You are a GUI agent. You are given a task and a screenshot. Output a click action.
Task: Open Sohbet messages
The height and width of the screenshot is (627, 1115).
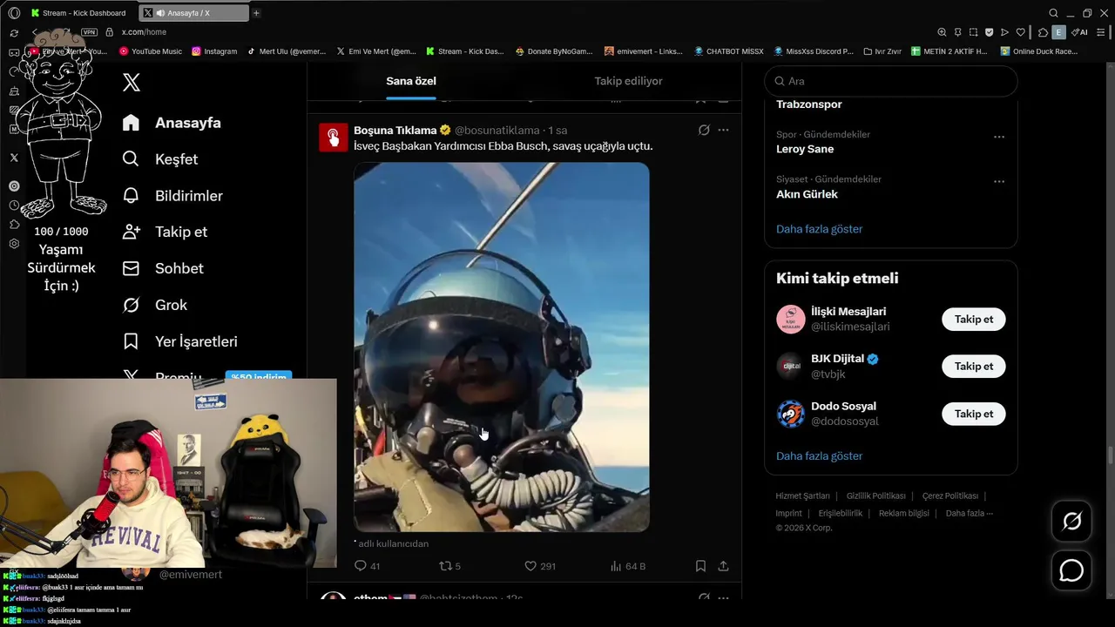(163, 268)
